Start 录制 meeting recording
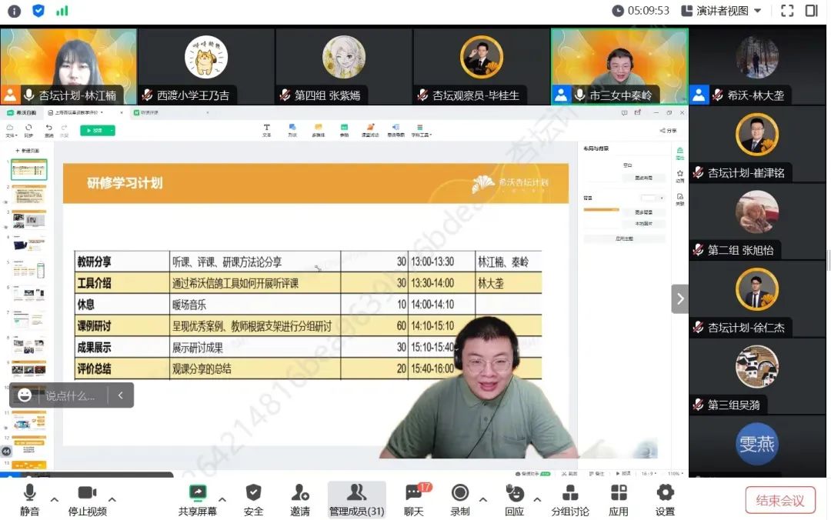831x520 pixels. 459,500
